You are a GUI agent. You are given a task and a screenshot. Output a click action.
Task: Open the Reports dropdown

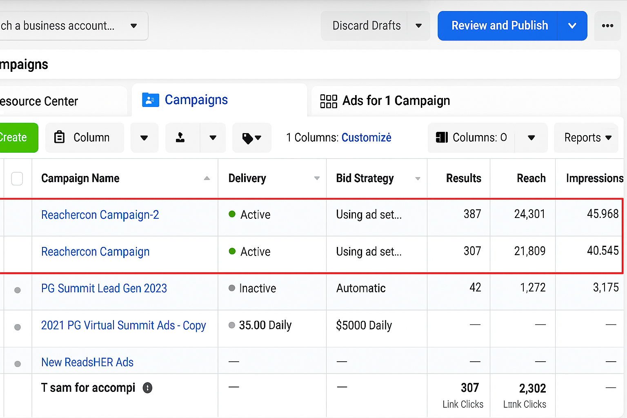pyautogui.click(x=586, y=138)
